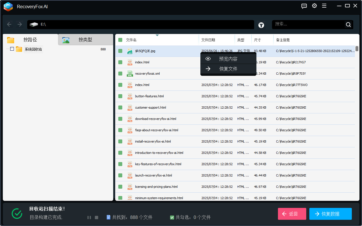Pause the scan with the pause icon
Viewport: 362px width, 226px height.
(89, 217)
